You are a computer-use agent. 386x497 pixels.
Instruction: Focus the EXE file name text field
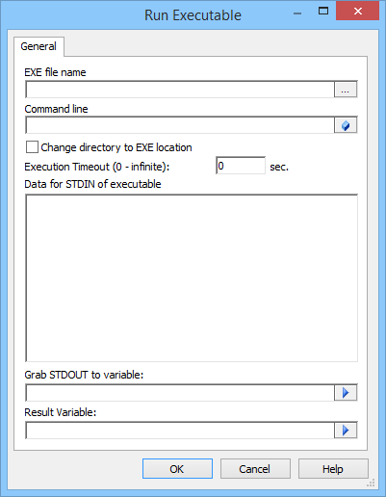pos(180,90)
